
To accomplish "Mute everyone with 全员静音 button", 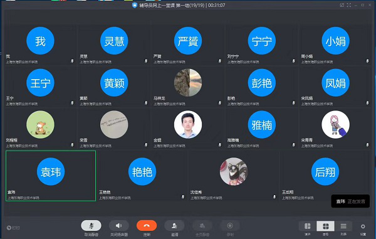I will coord(202,226).
